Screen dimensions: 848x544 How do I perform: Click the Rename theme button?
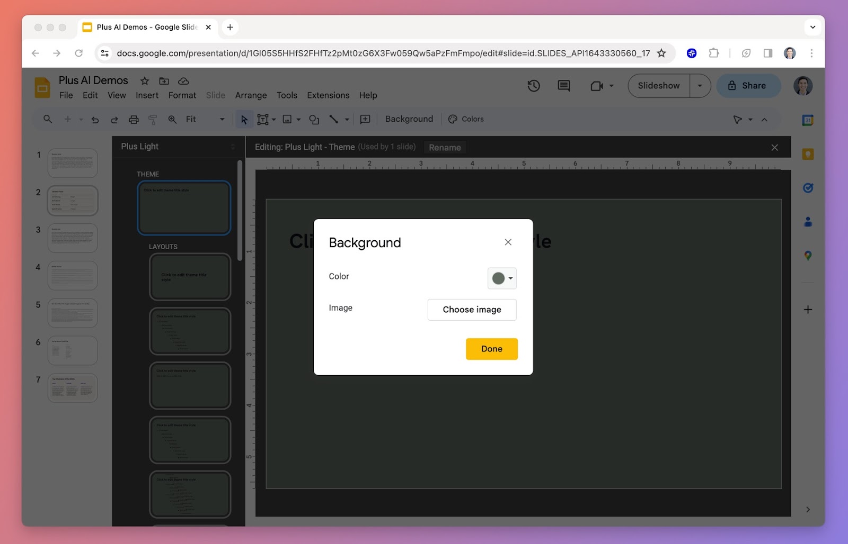coord(444,148)
